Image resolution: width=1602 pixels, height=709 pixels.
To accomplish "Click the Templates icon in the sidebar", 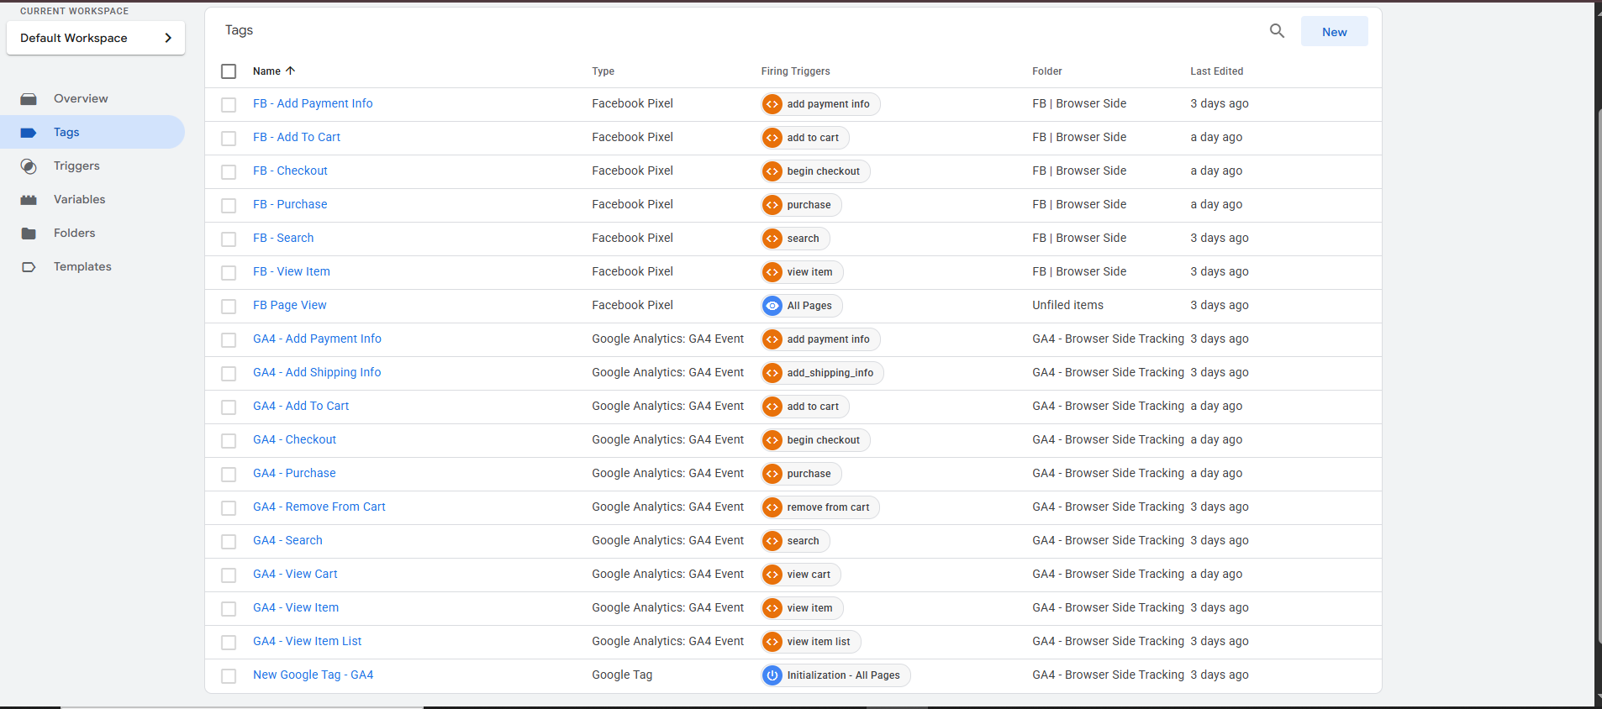I will [29, 267].
